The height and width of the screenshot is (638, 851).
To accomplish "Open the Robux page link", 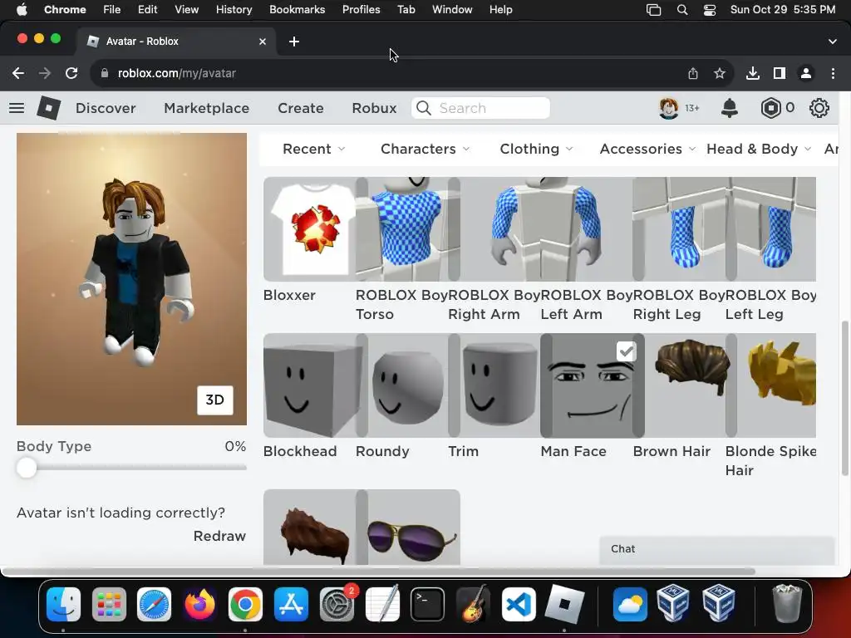I will (x=375, y=108).
